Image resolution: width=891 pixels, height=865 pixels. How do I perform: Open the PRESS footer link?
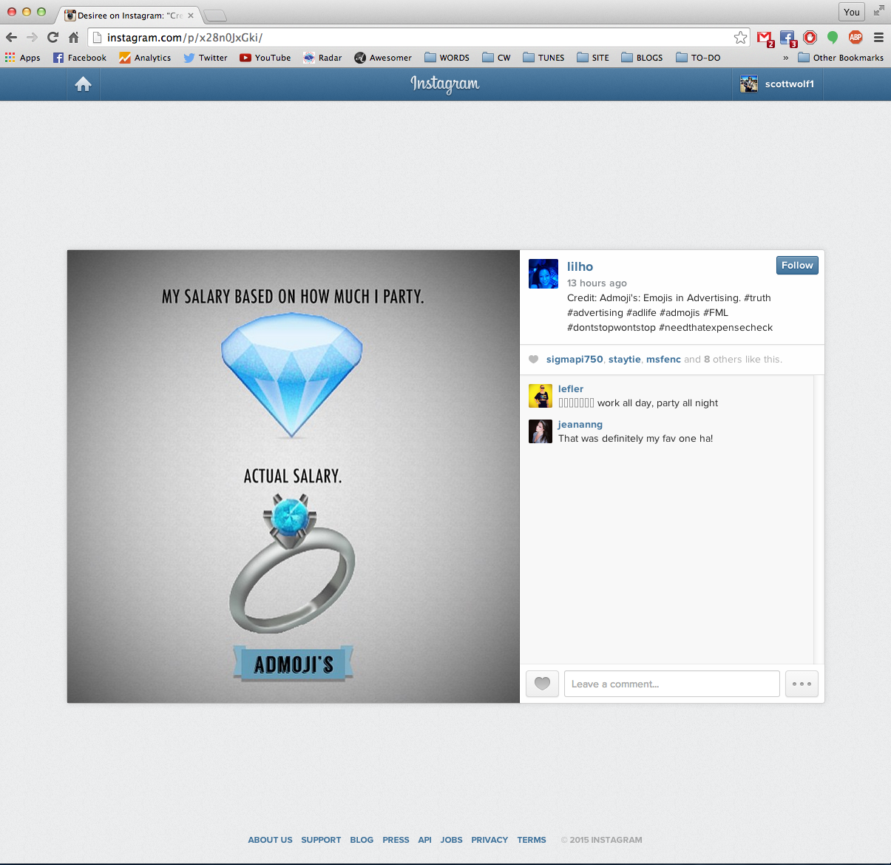(x=396, y=840)
